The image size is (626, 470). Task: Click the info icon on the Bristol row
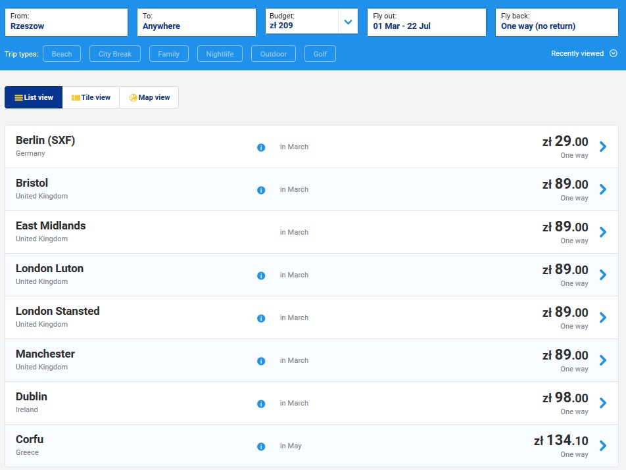pyautogui.click(x=261, y=190)
